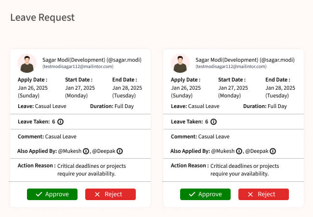Image resolution: width=313 pixels, height=217 pixels.
Task: Select @Deepak mention in right card
Action: [x=257, y=151]
